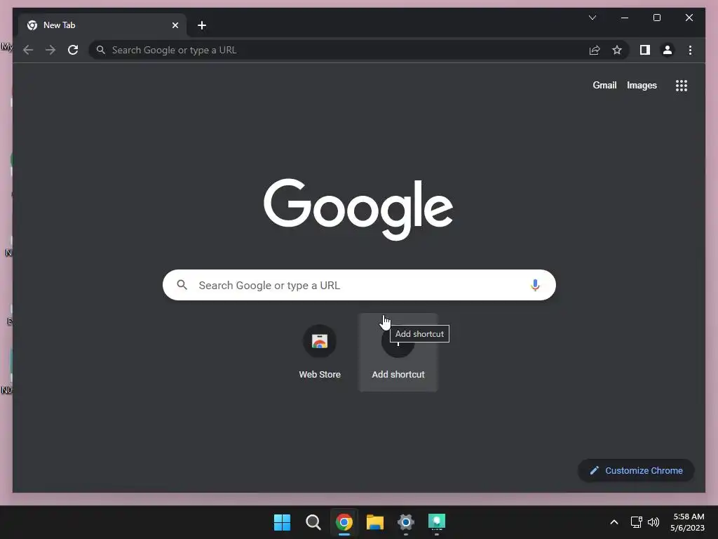Image resolution: width=718 pixels, height=539 pixels.
Task: Show hidden system tray icons
Action: click(614, 522)
